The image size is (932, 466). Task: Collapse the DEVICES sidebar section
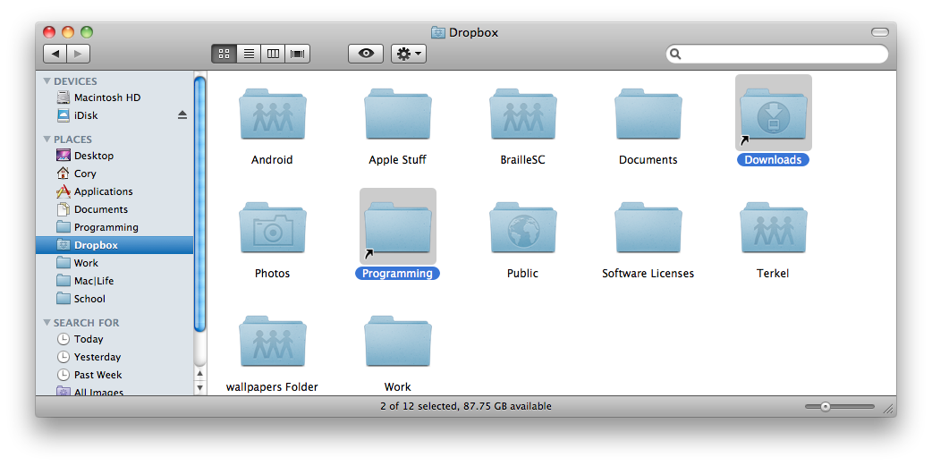47,81
